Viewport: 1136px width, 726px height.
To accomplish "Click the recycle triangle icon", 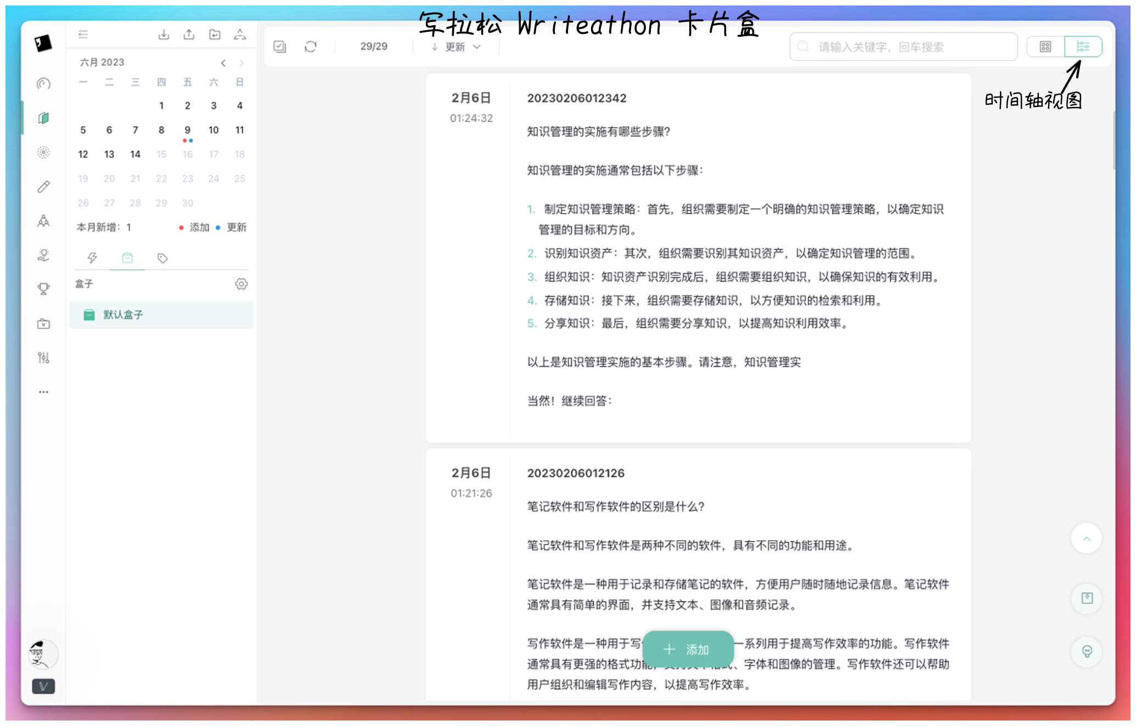I will coord(240,35).
